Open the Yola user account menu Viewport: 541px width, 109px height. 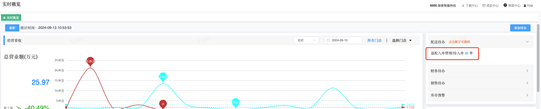(x=528, y=6)
